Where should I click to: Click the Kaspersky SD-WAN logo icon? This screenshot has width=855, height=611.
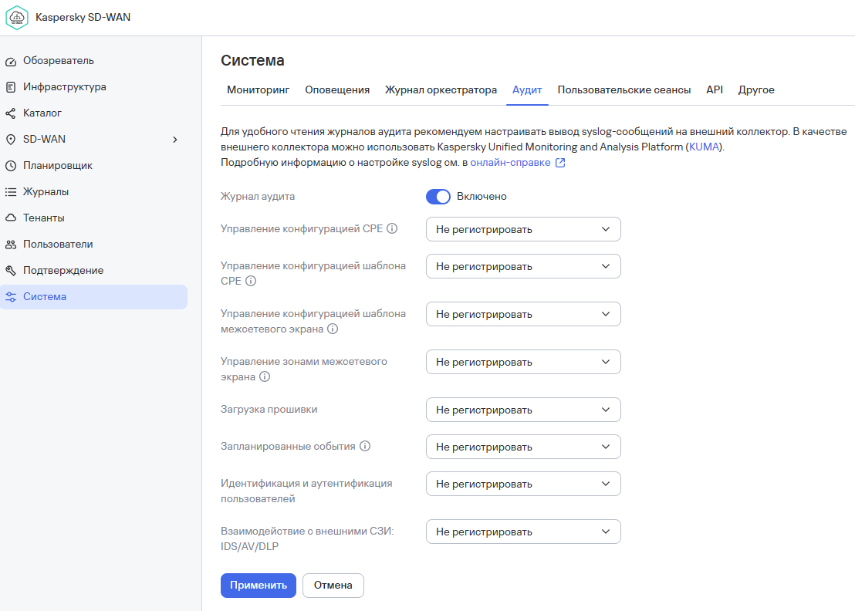17,18
